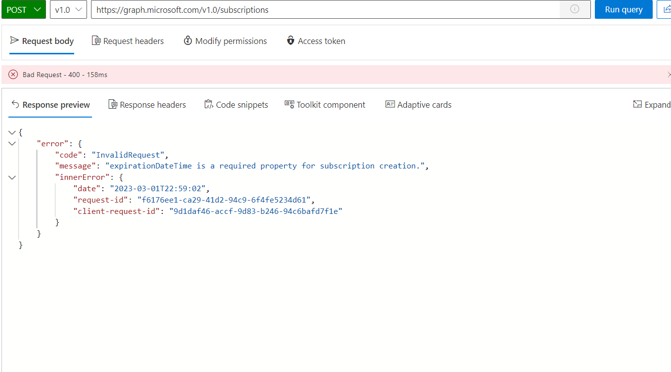671x372 pixels.
Task: Click the Access token key icon
Action: click(x=290, y=41)
